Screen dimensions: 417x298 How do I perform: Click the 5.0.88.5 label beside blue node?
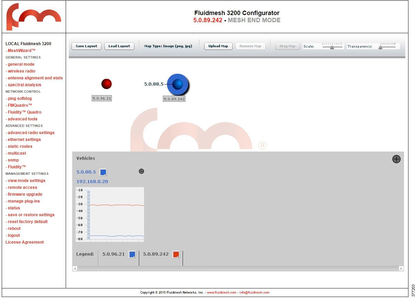(x=154, y=84)
